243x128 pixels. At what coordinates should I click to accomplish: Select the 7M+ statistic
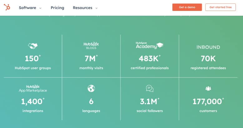pos(91,59)
